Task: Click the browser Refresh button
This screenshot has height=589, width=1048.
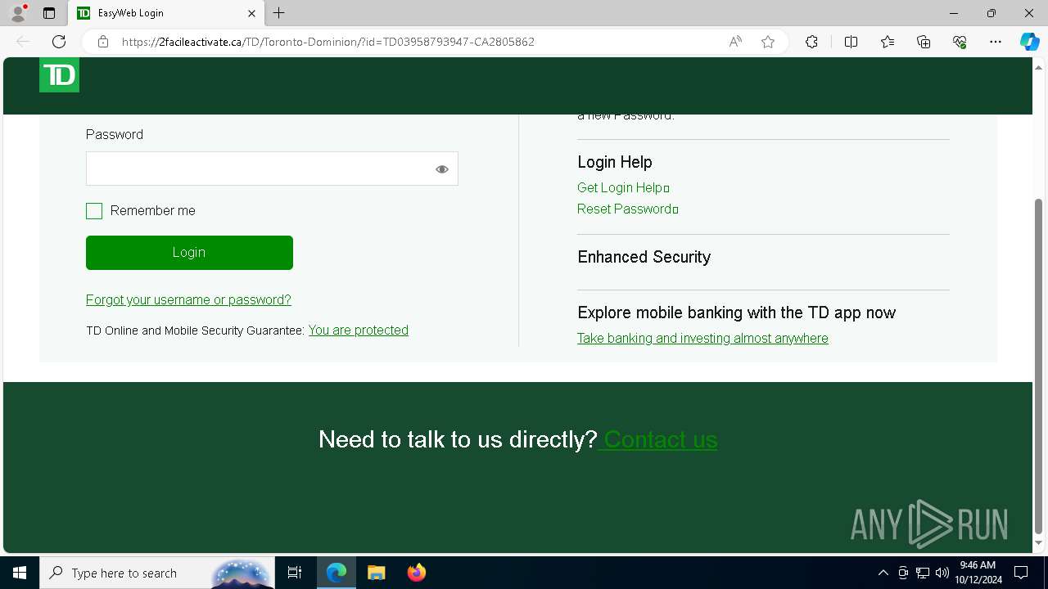Action: [x=59, y=42]
